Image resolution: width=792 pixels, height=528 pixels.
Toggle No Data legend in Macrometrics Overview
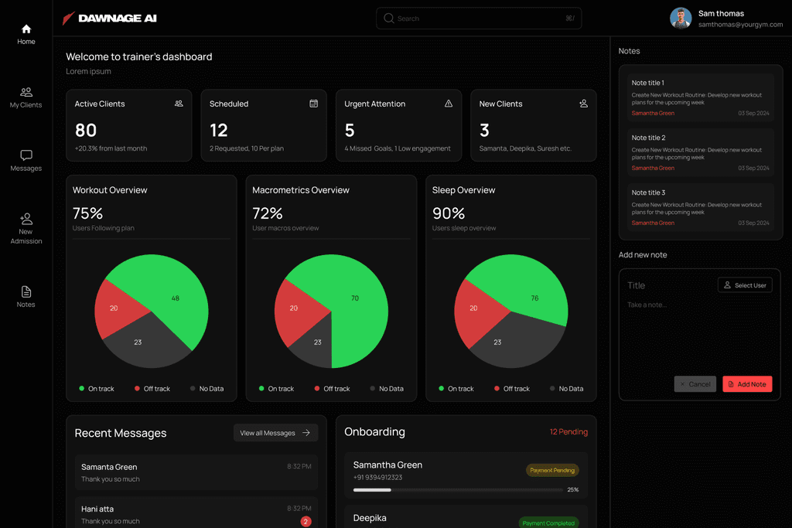point(387,389)
